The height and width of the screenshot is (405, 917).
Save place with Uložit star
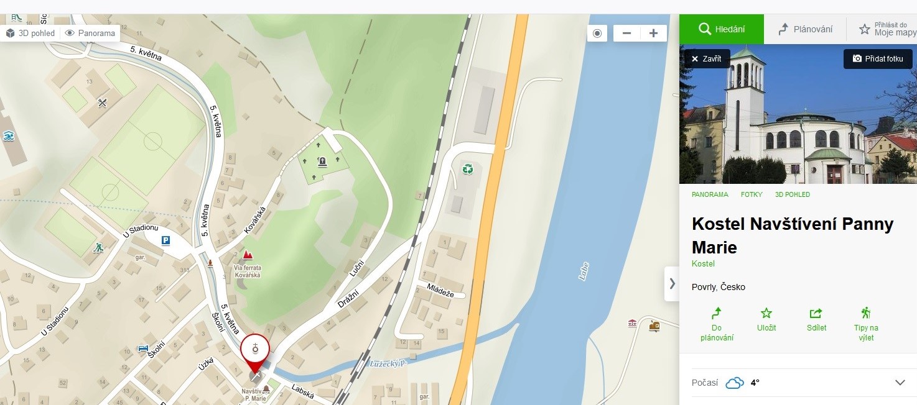click(766, 319)
